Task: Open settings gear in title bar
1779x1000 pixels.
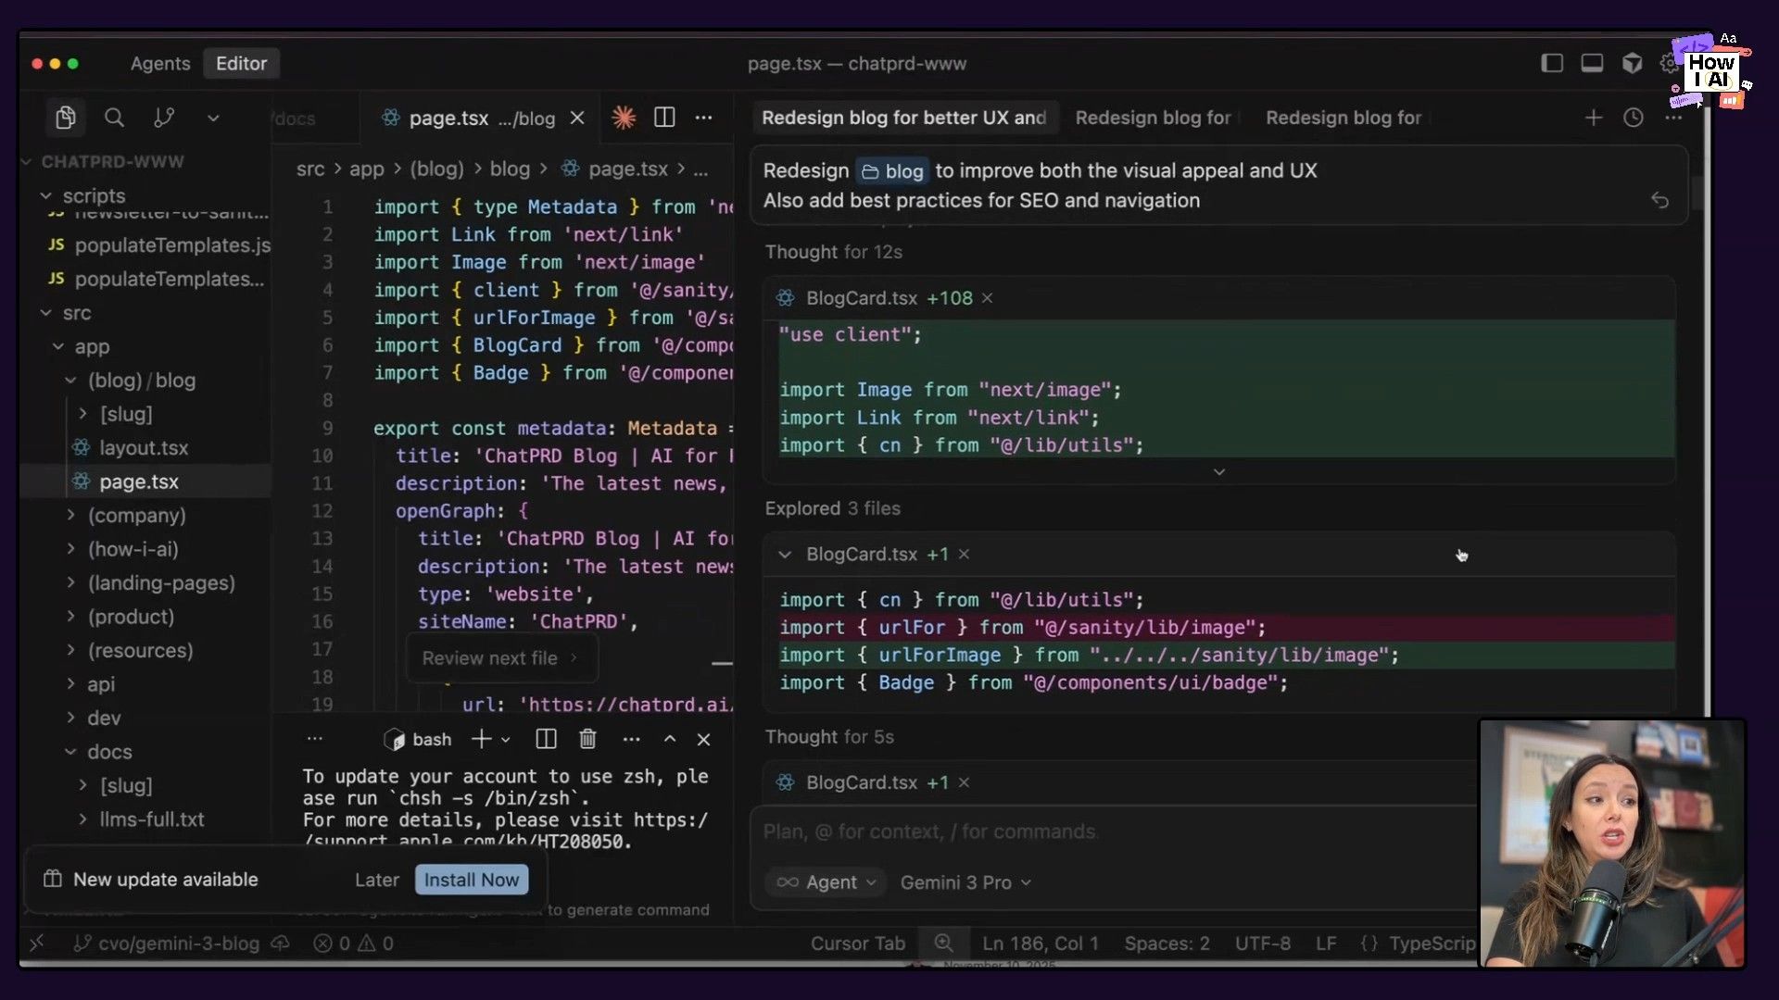Action: coord(1669,63)
